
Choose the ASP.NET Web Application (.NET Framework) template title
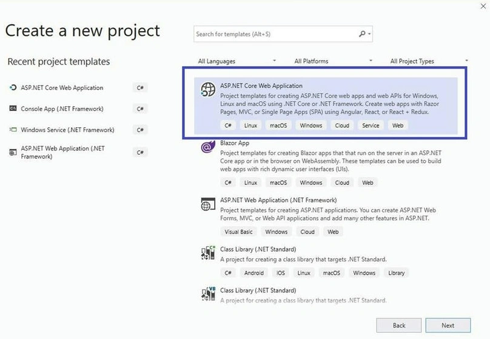point(278,200)
